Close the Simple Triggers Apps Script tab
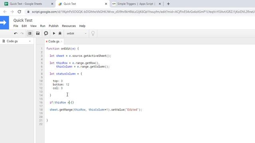Viewport: 255px width, 143px height. (160, 4)
